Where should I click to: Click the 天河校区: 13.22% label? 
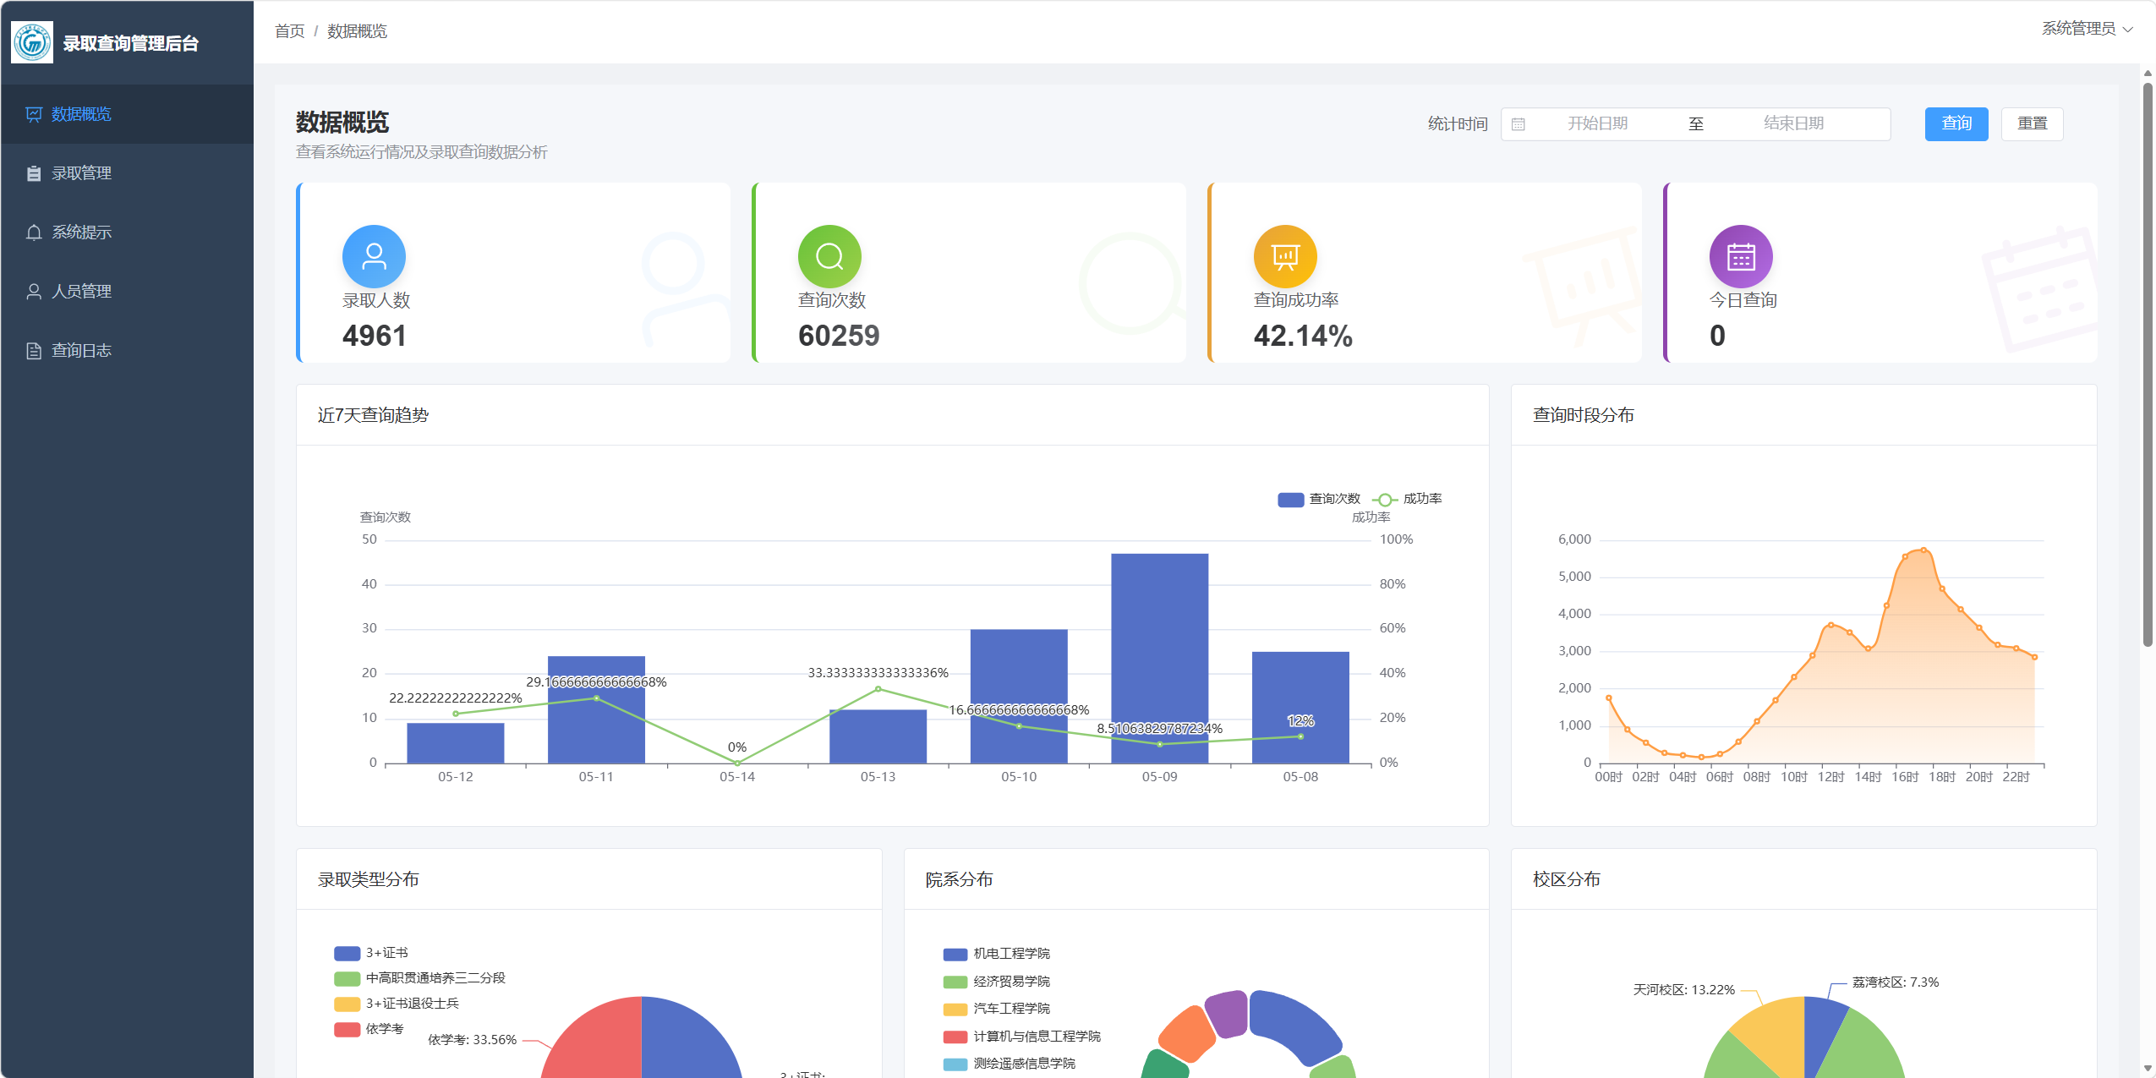pyautogui.click(x=1683, y=990)
